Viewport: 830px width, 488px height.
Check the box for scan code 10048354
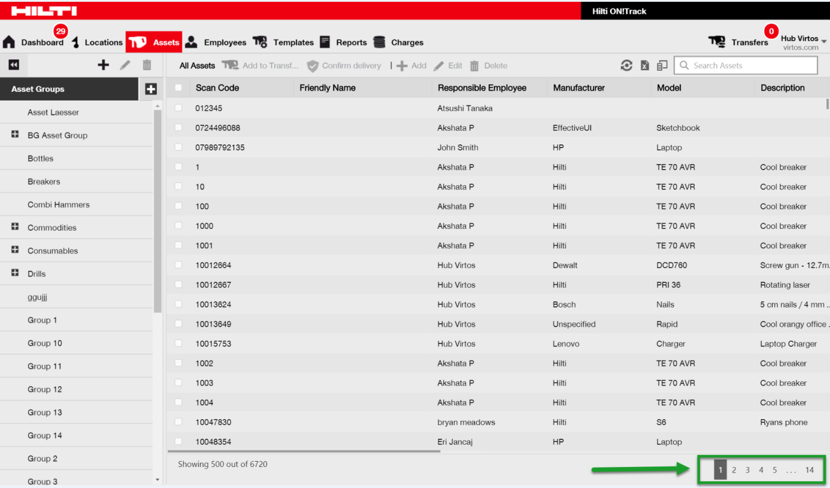tap(178, 442)
